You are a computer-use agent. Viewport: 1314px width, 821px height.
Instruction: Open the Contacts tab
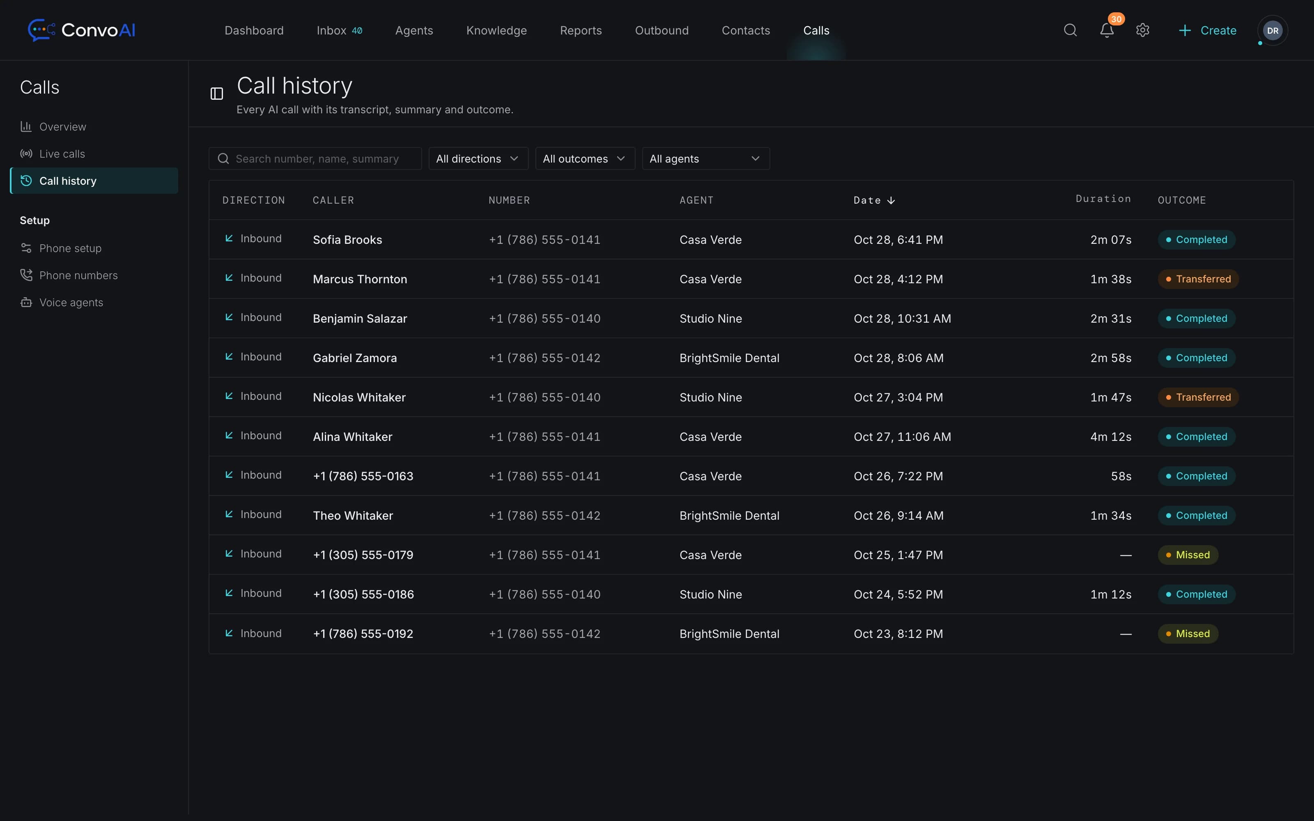tap(746, 30)
